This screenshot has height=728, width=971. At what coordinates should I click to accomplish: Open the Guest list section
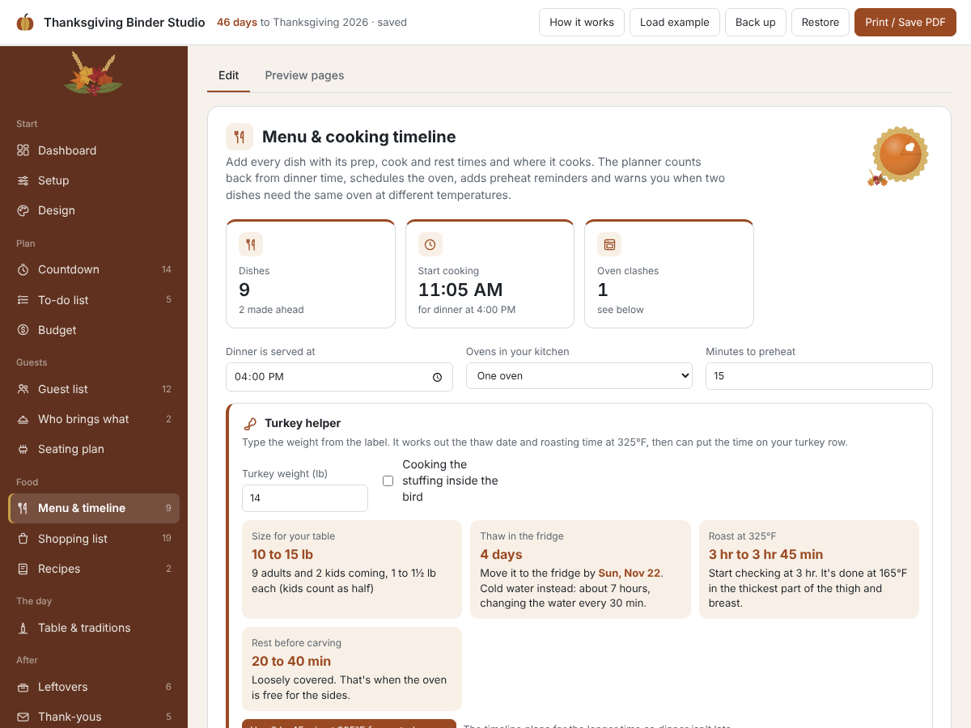point(94,389)
